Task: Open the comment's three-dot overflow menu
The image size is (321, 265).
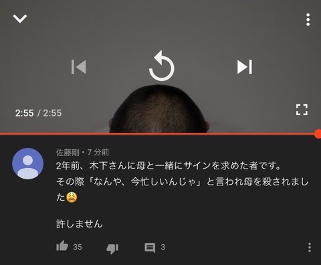Action: tap(310, 248)
